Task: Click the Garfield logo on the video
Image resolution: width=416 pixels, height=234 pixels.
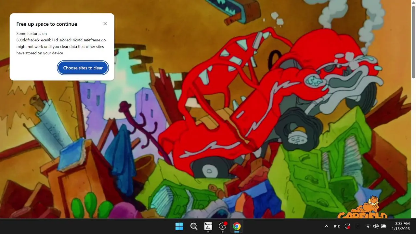Action: click(363, 208)
